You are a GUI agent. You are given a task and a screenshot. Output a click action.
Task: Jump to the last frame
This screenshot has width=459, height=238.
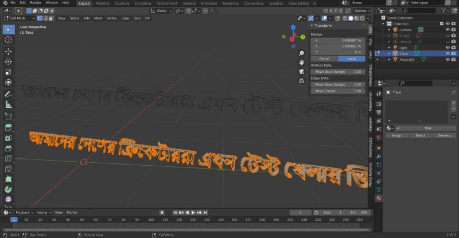[205, 213]
